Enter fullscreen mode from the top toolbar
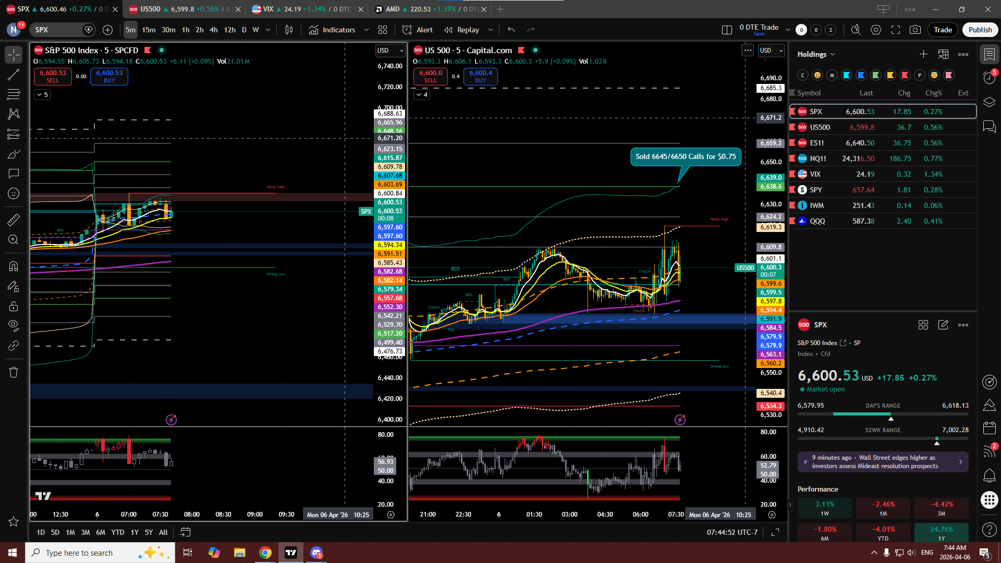This screenshot has width=1001, height=563. point(896,30)
